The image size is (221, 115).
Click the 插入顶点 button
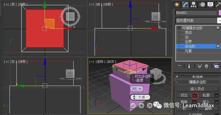pos(197,89)
